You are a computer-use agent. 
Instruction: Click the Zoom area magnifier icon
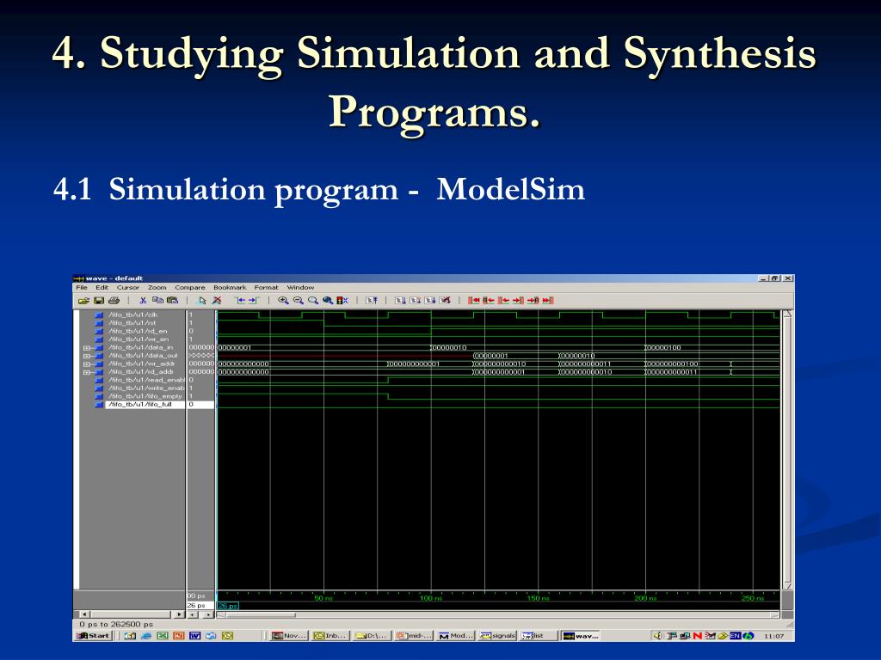point(313,300)
